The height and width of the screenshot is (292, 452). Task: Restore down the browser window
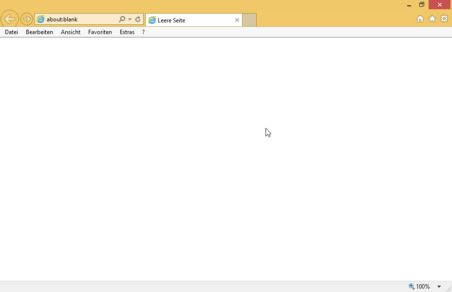tap(422, 4)
